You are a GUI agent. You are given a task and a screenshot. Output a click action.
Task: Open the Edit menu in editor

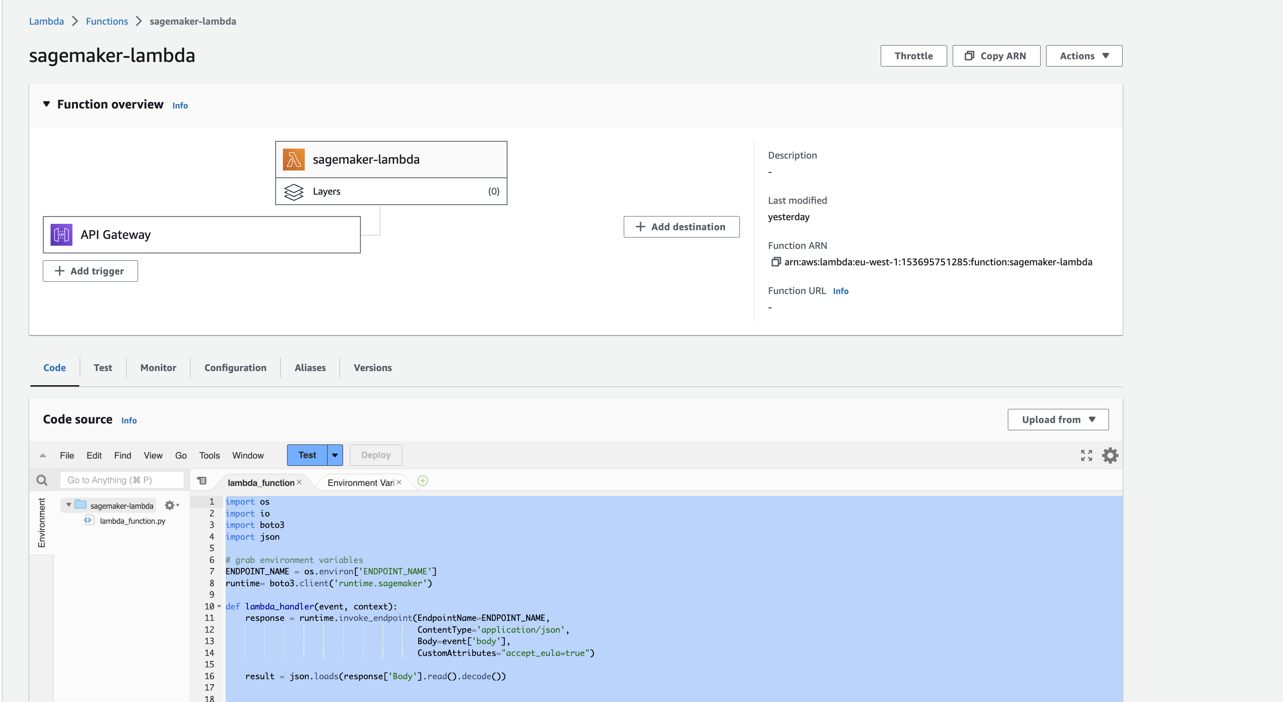(x=94, y=455)
